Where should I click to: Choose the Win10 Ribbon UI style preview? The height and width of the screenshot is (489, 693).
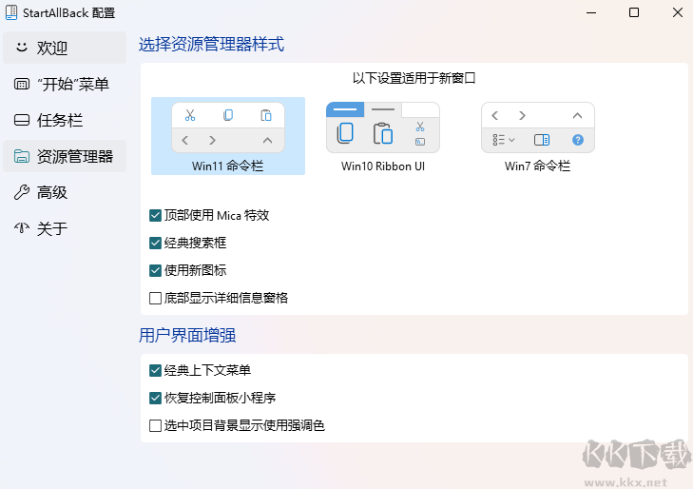[x=382, y=129]
